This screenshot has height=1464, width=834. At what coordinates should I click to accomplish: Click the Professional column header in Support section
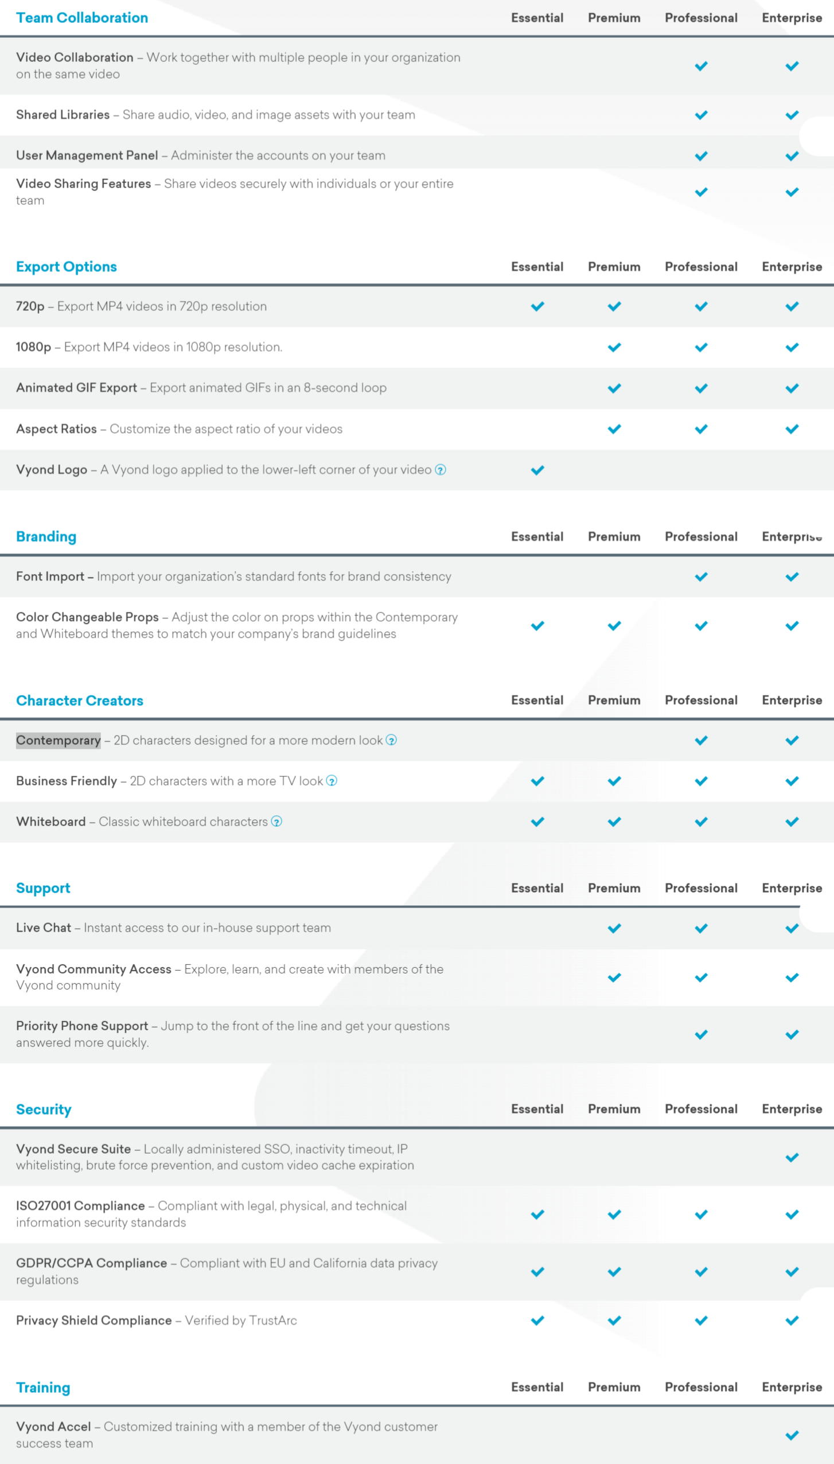pyautogui.click(x=701, y=888)
